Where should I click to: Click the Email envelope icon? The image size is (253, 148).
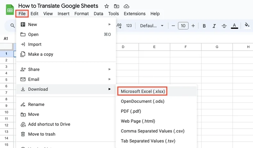click(23, 79)
